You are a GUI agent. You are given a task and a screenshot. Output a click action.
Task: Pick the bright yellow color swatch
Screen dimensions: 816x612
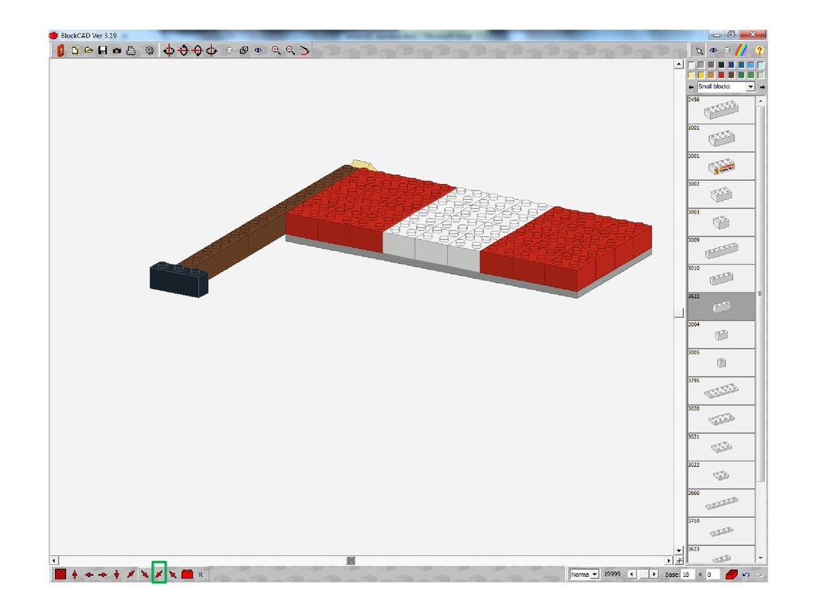pyautogui.click(x=701, y=75)
